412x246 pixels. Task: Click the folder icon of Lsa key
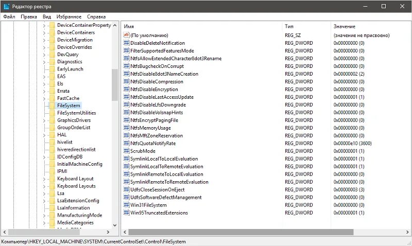click(x=53, y=193)
